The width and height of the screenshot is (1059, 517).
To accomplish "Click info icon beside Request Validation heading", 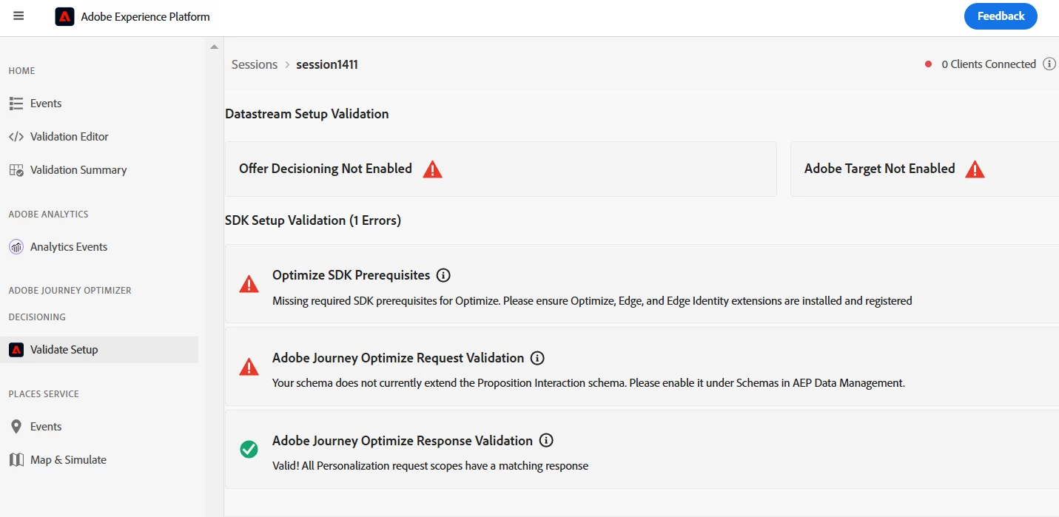I will pyautogui.click(x=537, y=358).
